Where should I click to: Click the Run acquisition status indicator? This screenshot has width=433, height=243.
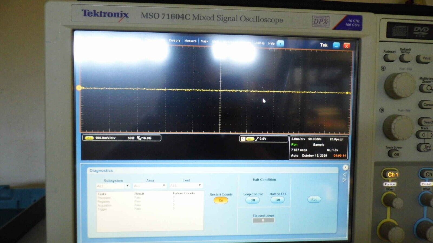(x=294, y=145)
